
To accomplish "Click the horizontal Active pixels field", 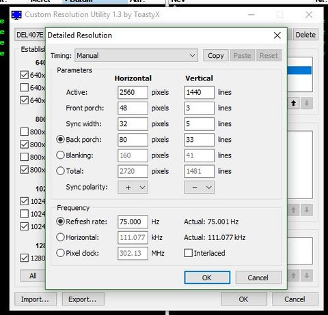I will [x=133, y=92].
